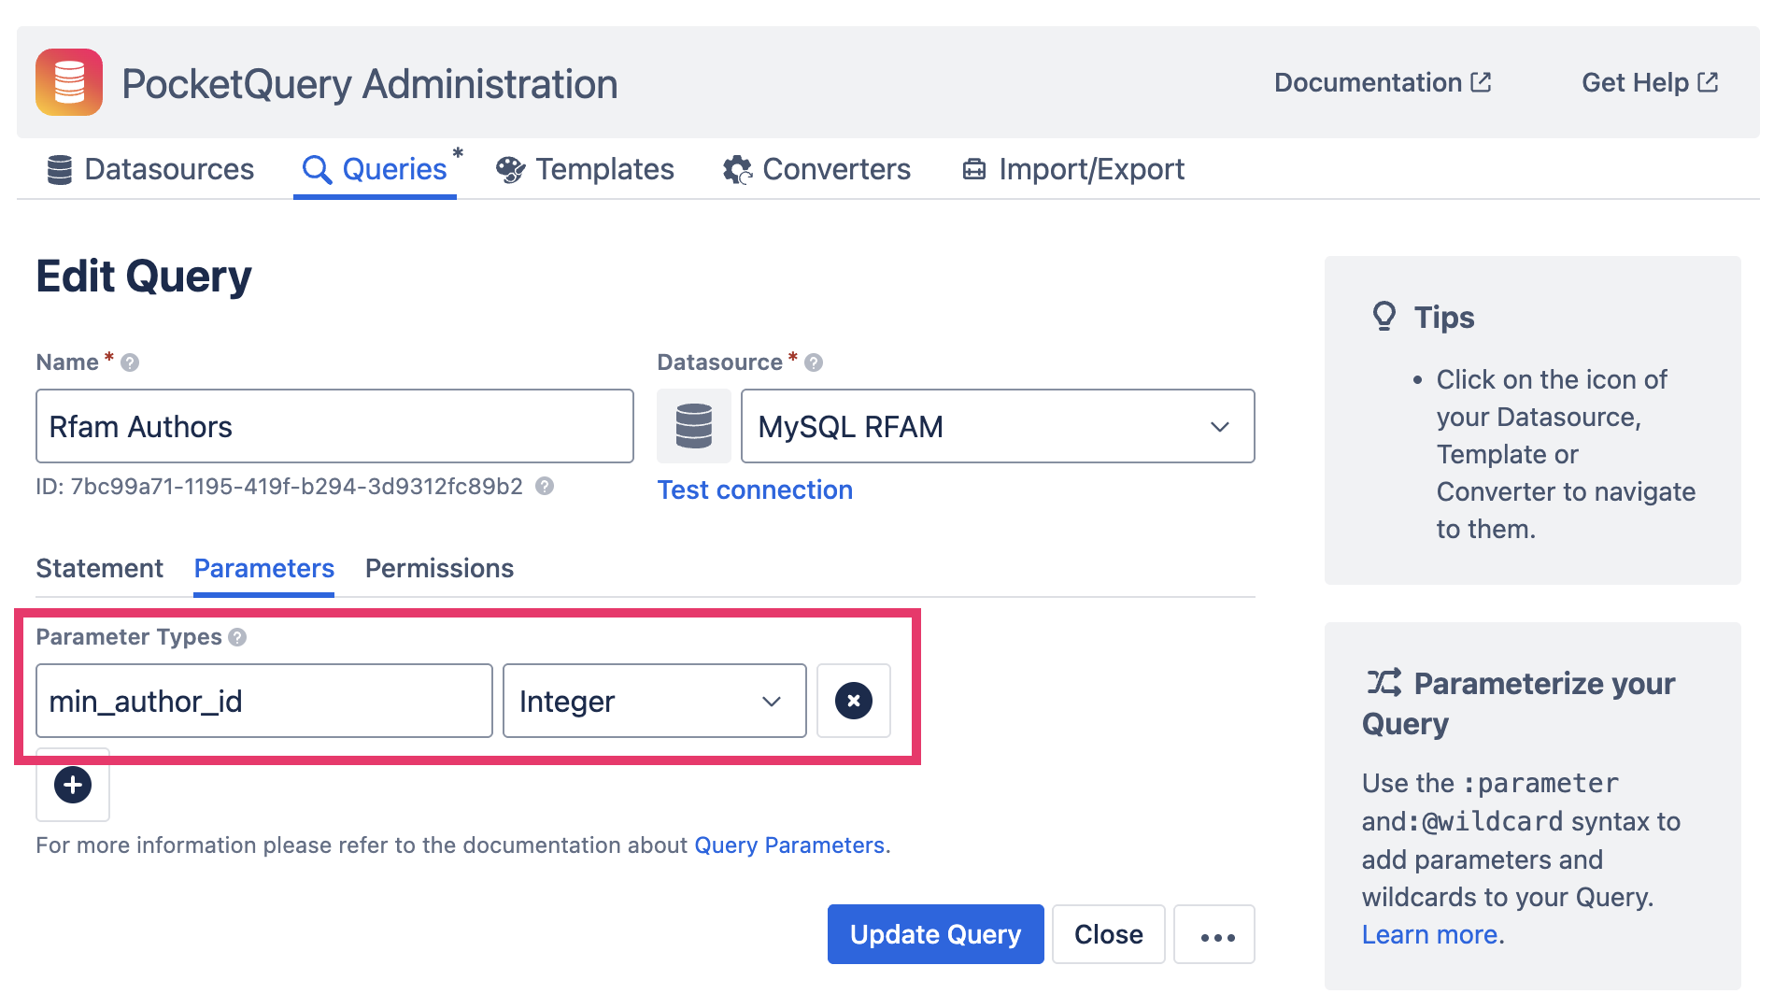Switch to the Statement sub-tab
1788x1008 pixels.
coord(99,568)
